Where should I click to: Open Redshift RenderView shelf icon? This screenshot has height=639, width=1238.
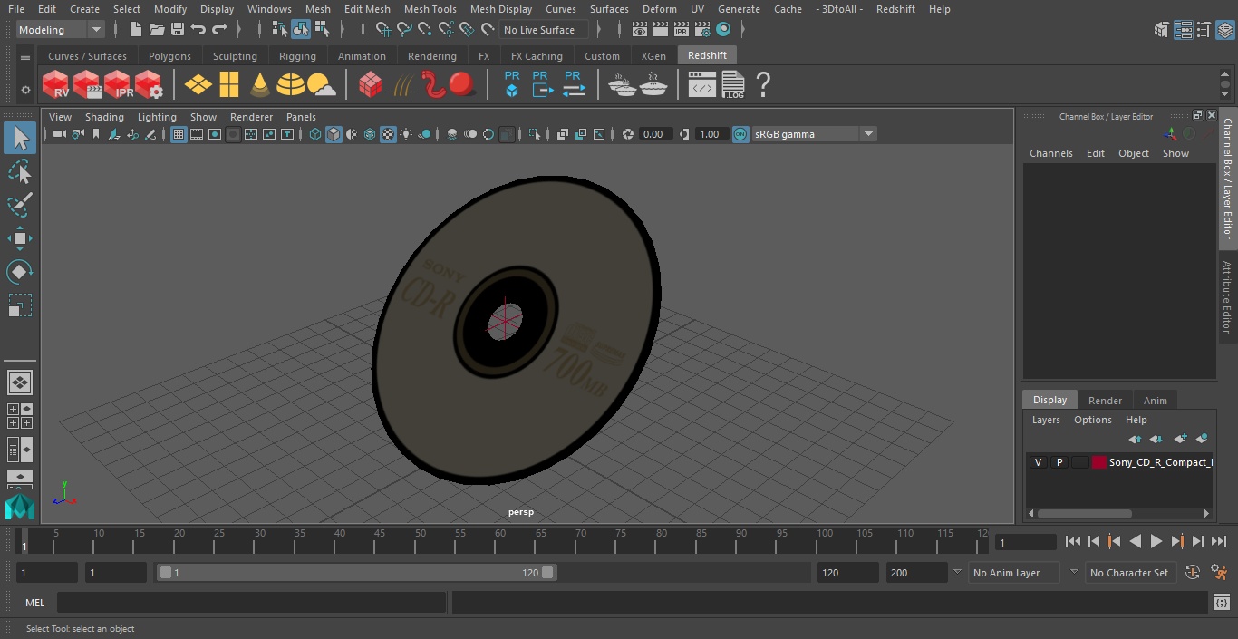click(56, 85)
